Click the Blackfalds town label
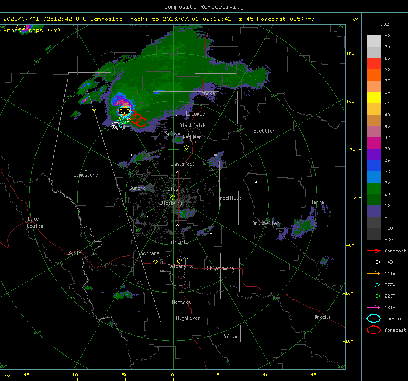 [193, 125]
